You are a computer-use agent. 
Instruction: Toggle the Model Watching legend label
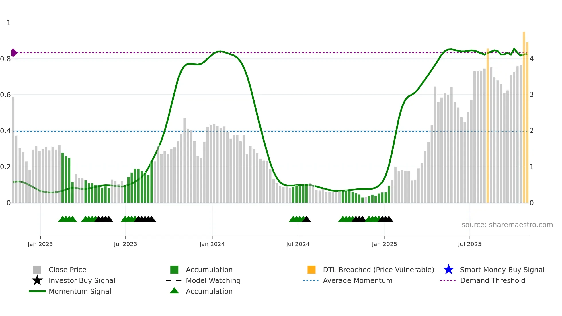pos(213,280)
